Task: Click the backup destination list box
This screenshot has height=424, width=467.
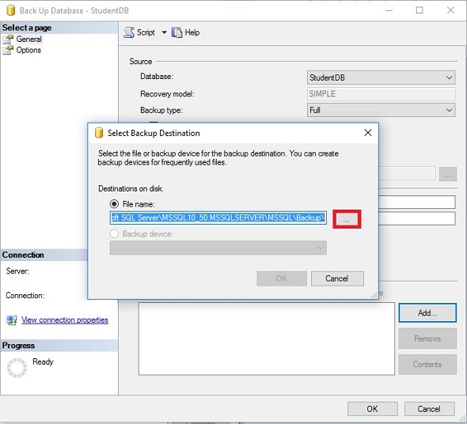Action: pos(267,339)
